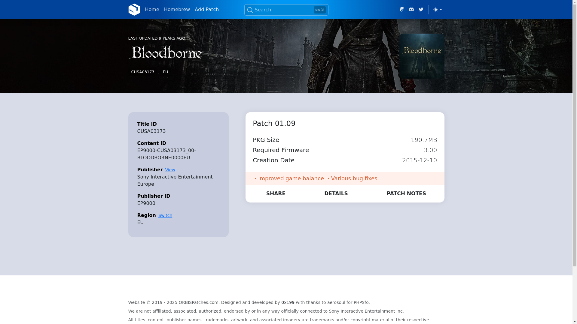Select the Required Firmware value 3.00
Screen dimensions: 577x324
pos(430,150)
